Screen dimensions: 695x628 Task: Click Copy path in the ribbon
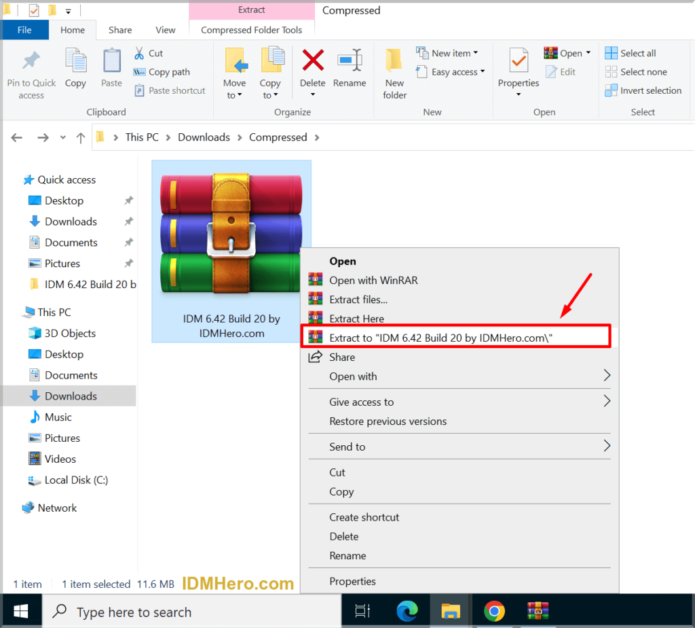click(162, 72)
